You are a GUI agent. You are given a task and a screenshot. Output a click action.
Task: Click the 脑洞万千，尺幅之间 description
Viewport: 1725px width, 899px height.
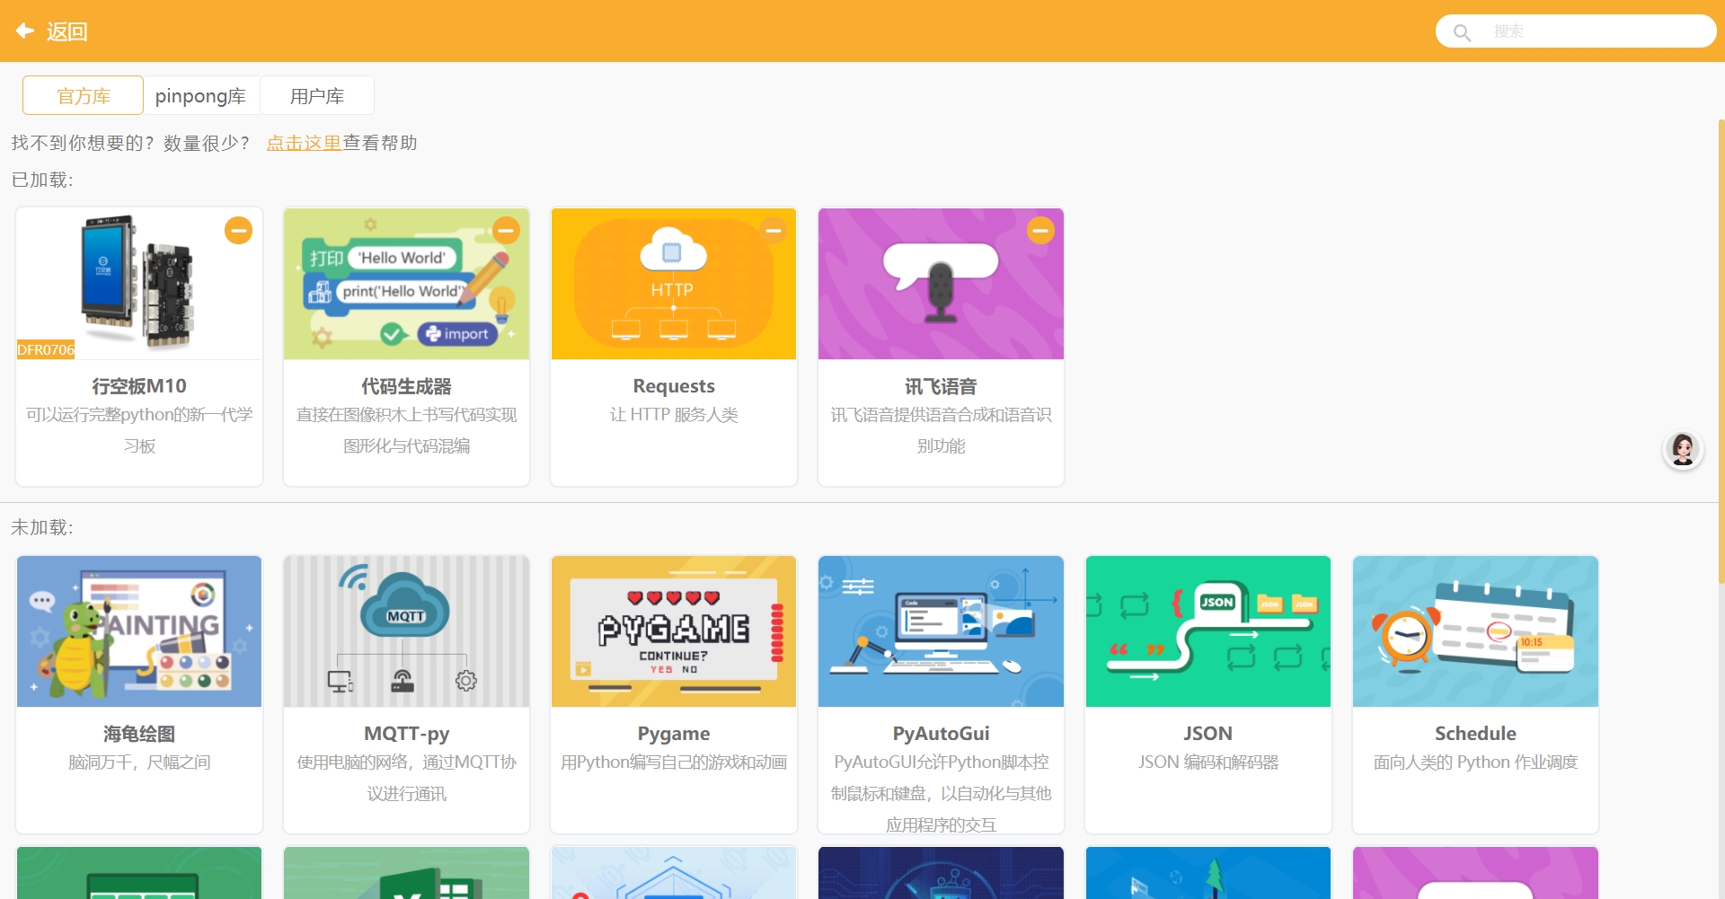(x=139, y=762)
